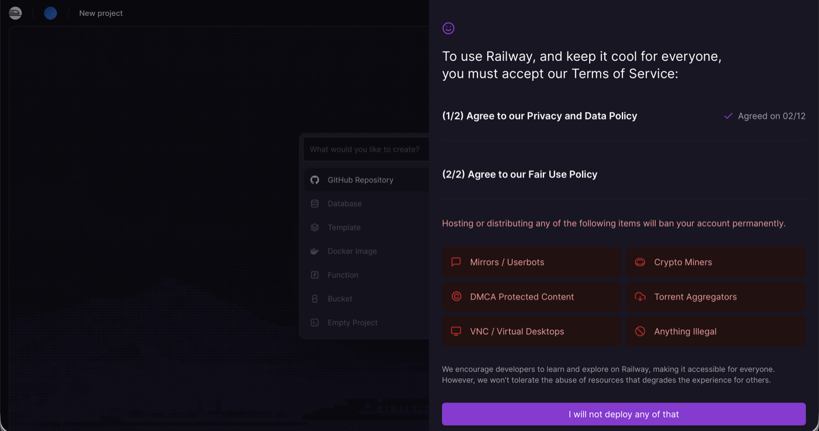Click the Crypto Miners tile icon
Image resolution: width=819 pixels, height=431 pixels.
point(640,262)
